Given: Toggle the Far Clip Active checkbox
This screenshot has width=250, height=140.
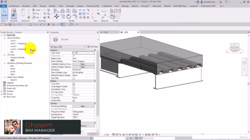Looking at the screenshot, I should click(74, 92).
